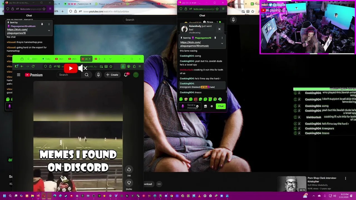
Task: Go to YouTube Premium home logo
Action: 34,75
